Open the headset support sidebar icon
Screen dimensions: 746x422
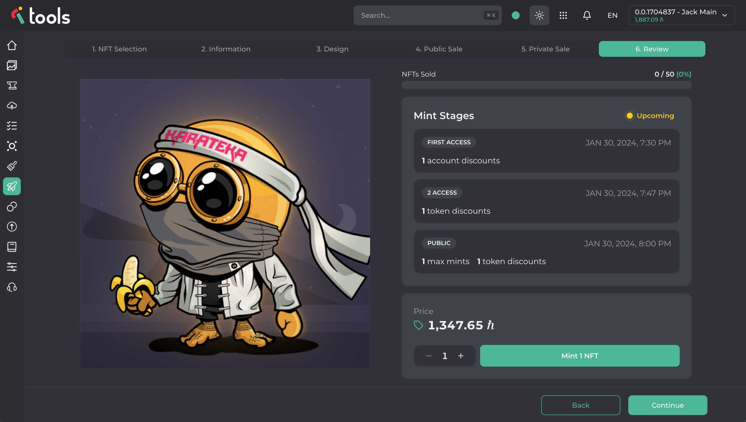point(12,287)
